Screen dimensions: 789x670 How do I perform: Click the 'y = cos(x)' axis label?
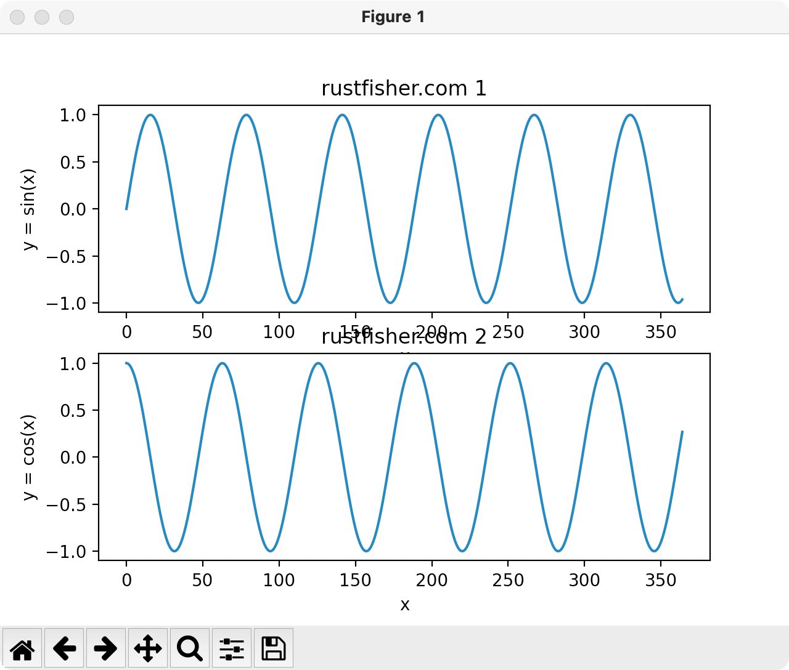point(29,458)
